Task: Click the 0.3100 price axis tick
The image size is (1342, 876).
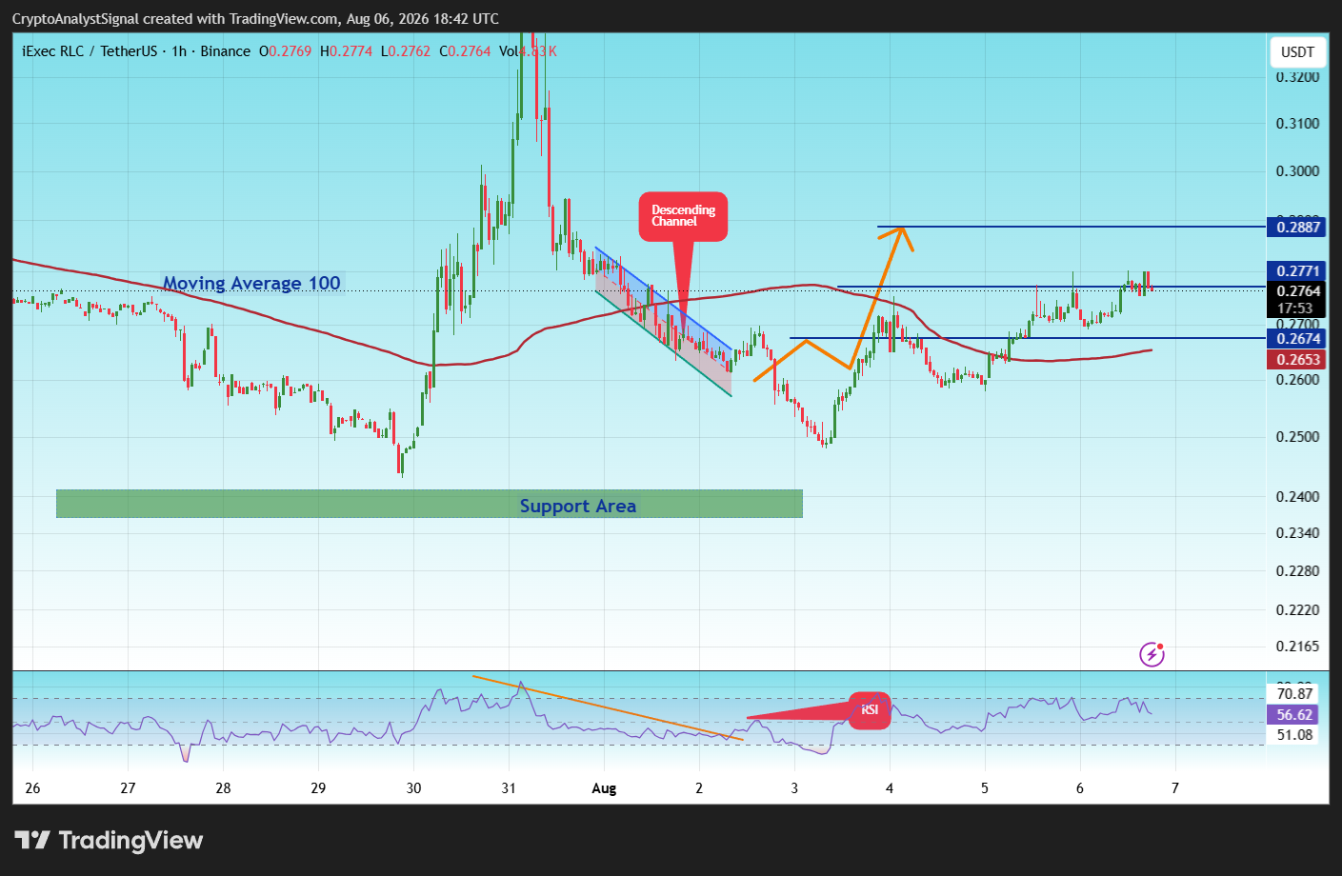Action: click(x=1298, y=124)
